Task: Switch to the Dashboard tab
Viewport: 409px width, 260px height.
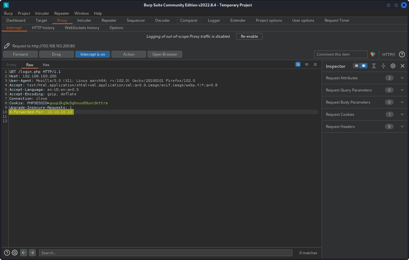Action: (x=16, y=20)
